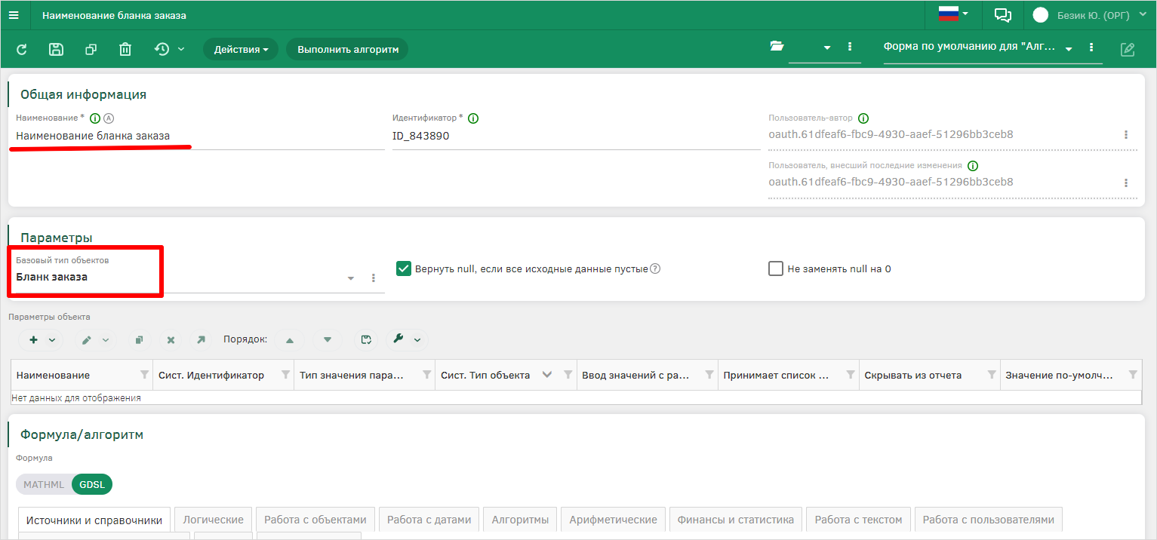Open the form selector Форма по умолчанию
Screen dimensions: 1157x540
point(979,48)
